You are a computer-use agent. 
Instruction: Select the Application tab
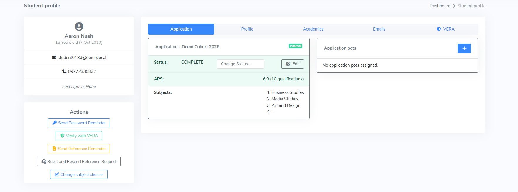(181, 29)
